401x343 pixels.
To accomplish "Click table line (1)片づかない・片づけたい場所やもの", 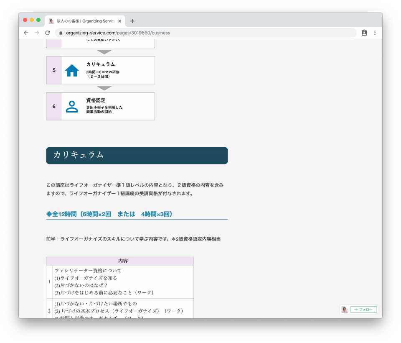I will pyautogui.click(x=96, y=304).
